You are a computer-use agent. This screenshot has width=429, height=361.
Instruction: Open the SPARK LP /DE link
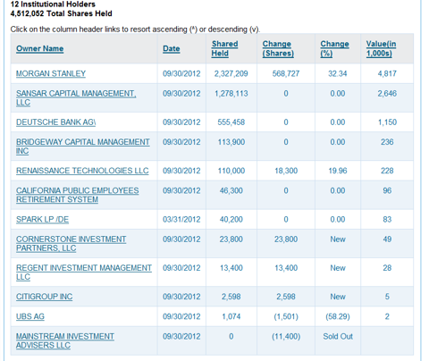(x=42, y=220)
